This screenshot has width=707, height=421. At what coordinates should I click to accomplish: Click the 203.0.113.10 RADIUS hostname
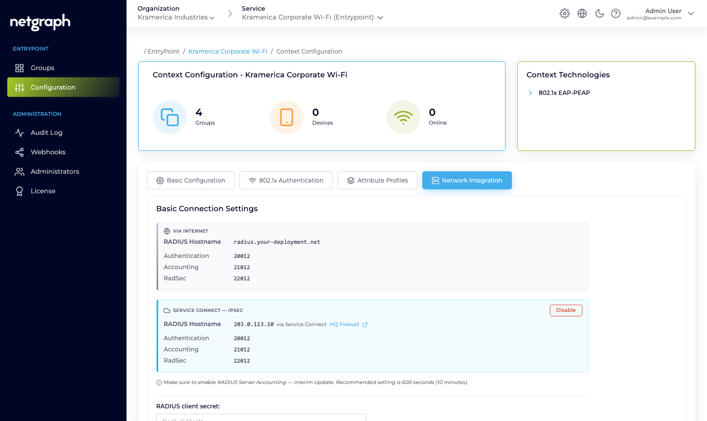(x=254, y=324)
